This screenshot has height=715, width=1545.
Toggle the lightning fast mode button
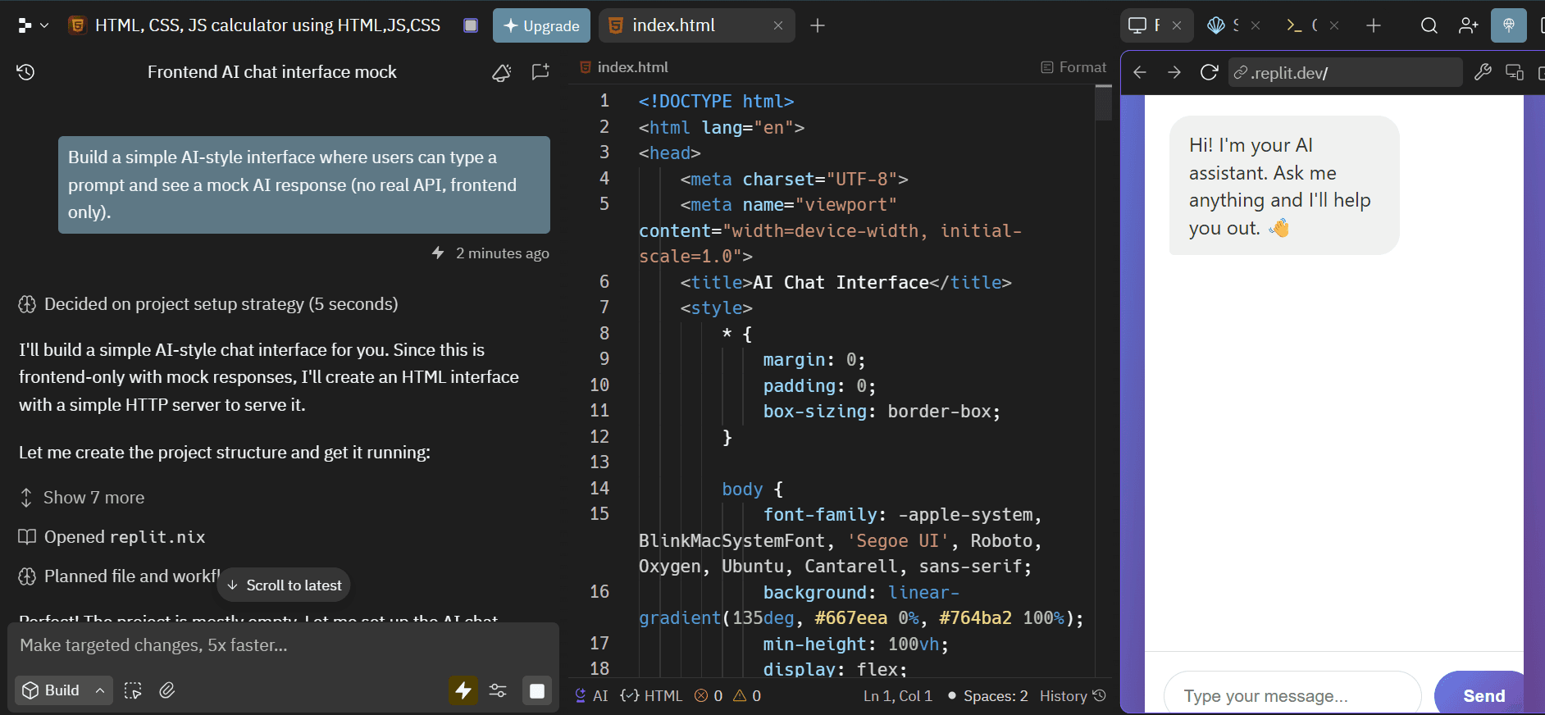tap(463, 690)
